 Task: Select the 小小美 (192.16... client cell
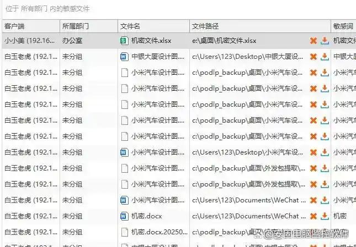[29, 41]
